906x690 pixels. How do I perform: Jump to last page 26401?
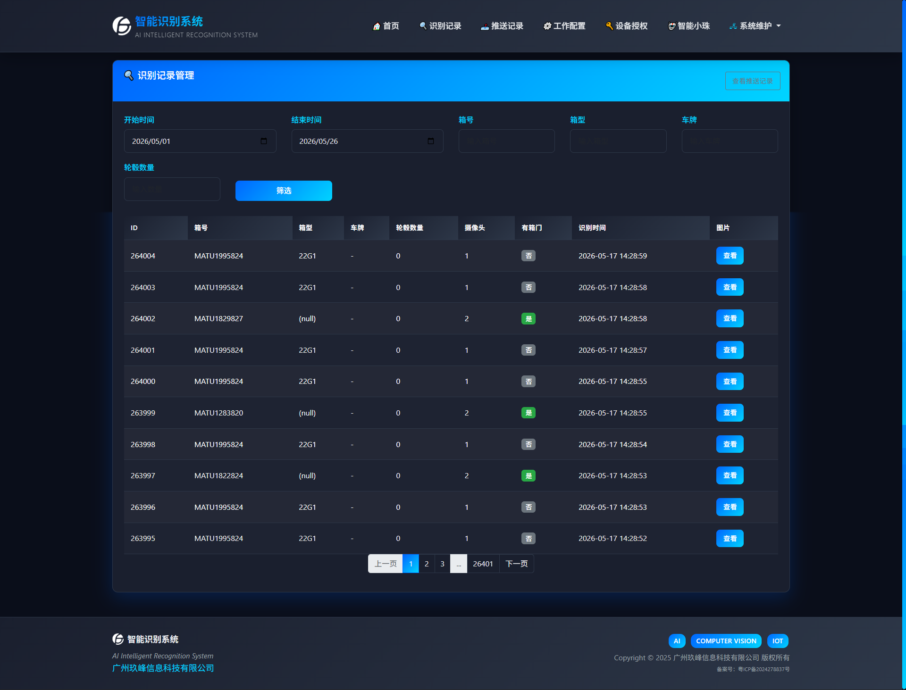(x=483, y=564)
